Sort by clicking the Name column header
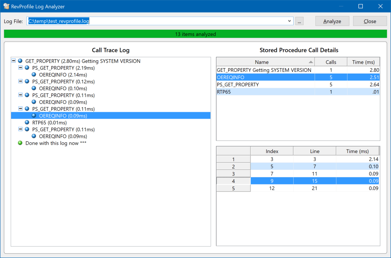391x258 pixels. pos(262,61)
